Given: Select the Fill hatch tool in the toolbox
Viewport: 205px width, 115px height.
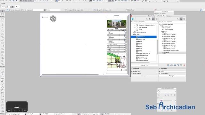Looking at the screenshot, I should point(2,81).
